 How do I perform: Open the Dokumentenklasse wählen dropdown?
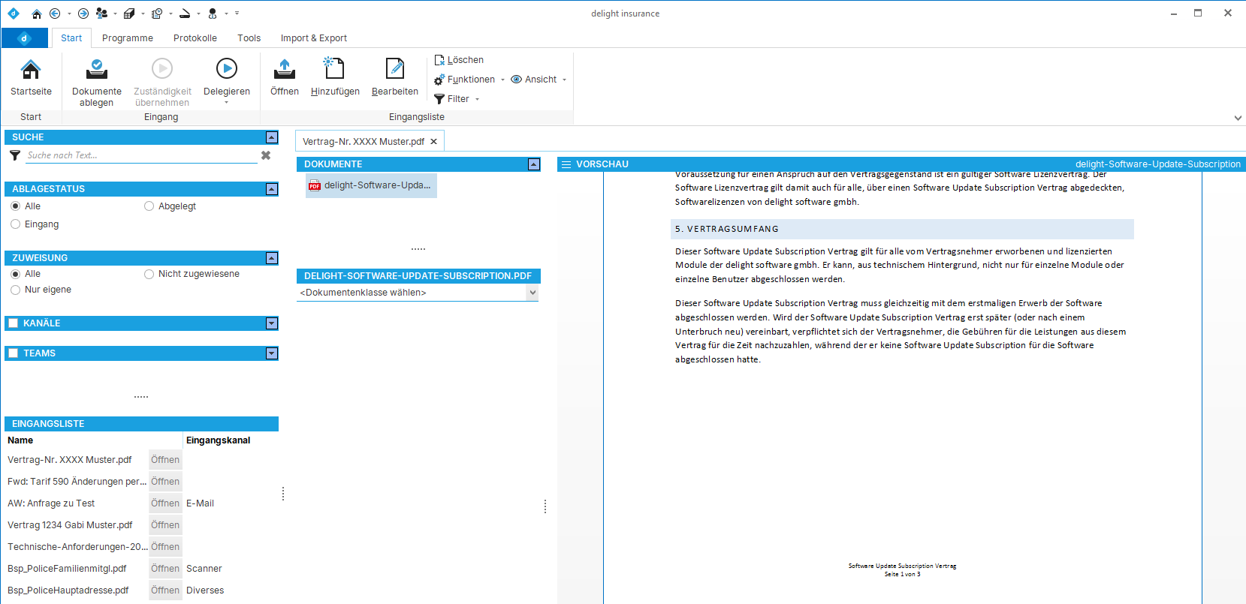[x=532, y=293]
